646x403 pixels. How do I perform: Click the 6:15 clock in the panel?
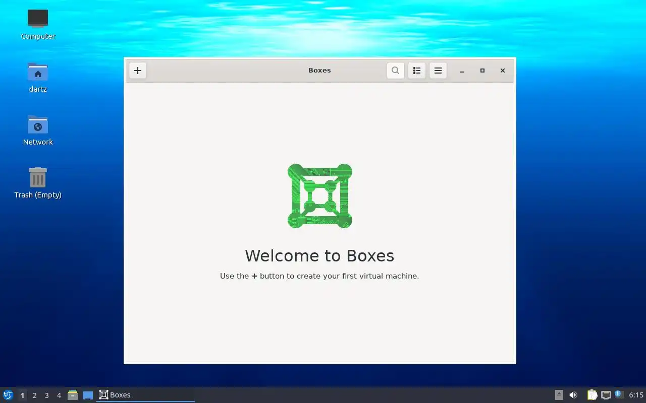coord(636,395)
